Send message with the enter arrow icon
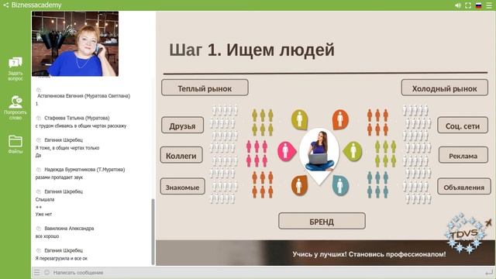This screenshot has width=496, height=279. pyautogui.click(x=489, y=272)
